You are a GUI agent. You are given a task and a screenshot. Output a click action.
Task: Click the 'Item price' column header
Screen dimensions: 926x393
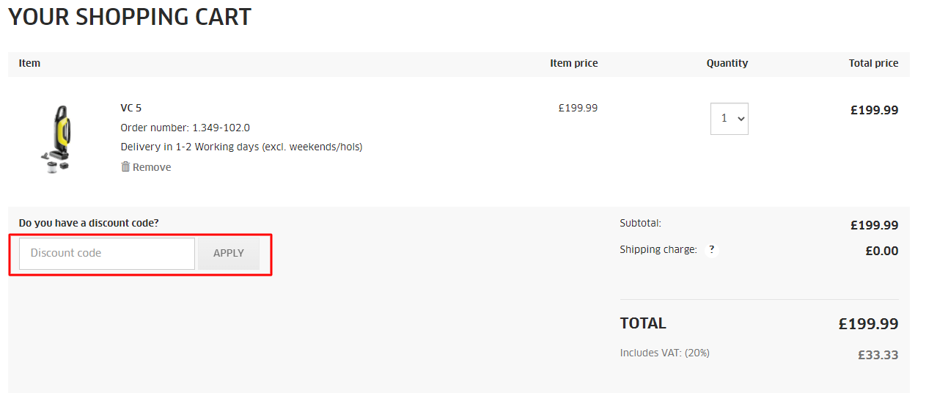[x=573, y=64]
